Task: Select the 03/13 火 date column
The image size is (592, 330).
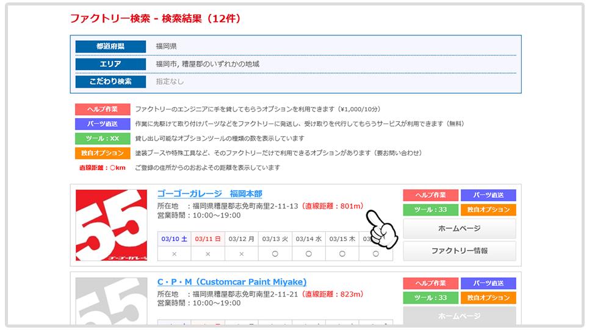Action: 275,239
